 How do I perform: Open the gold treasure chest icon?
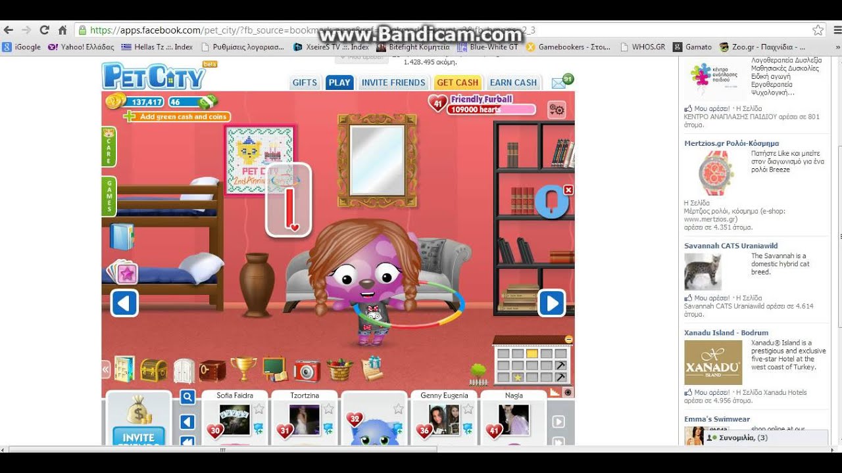153,371
